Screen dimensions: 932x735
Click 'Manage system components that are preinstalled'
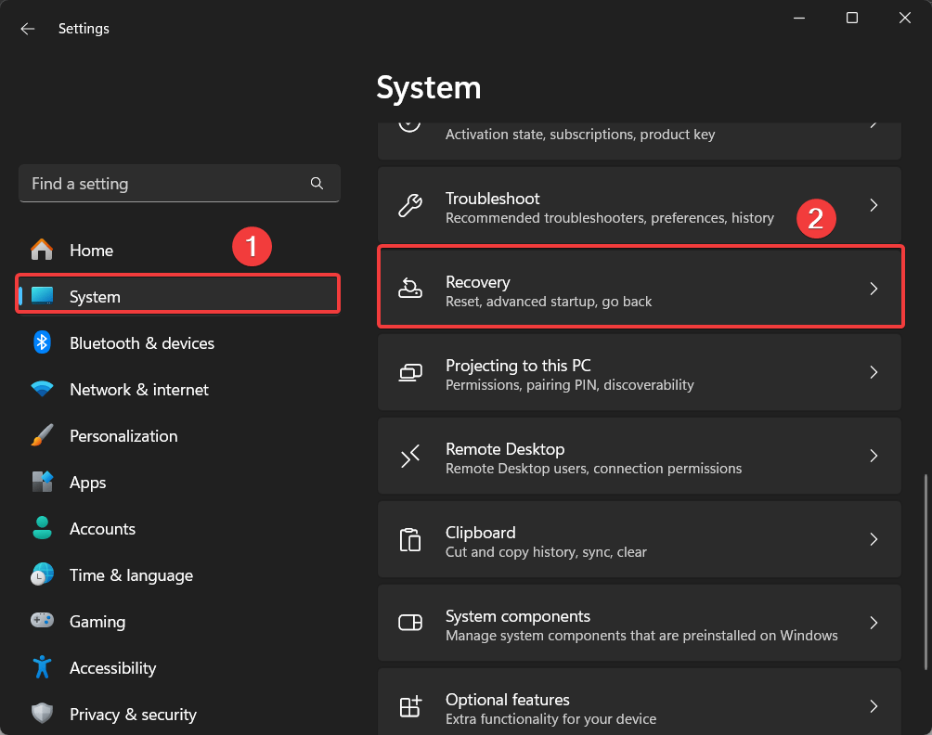[642, 636]
